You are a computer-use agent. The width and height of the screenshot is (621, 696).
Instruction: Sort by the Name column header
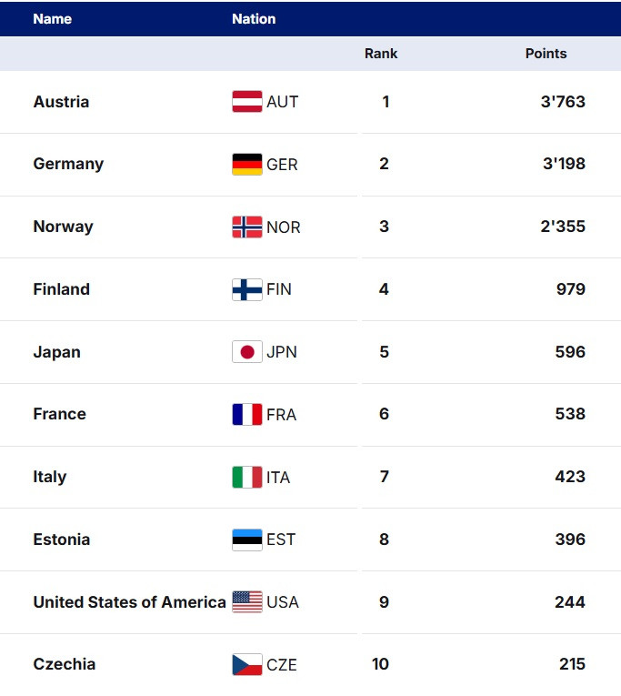[52, 18]
